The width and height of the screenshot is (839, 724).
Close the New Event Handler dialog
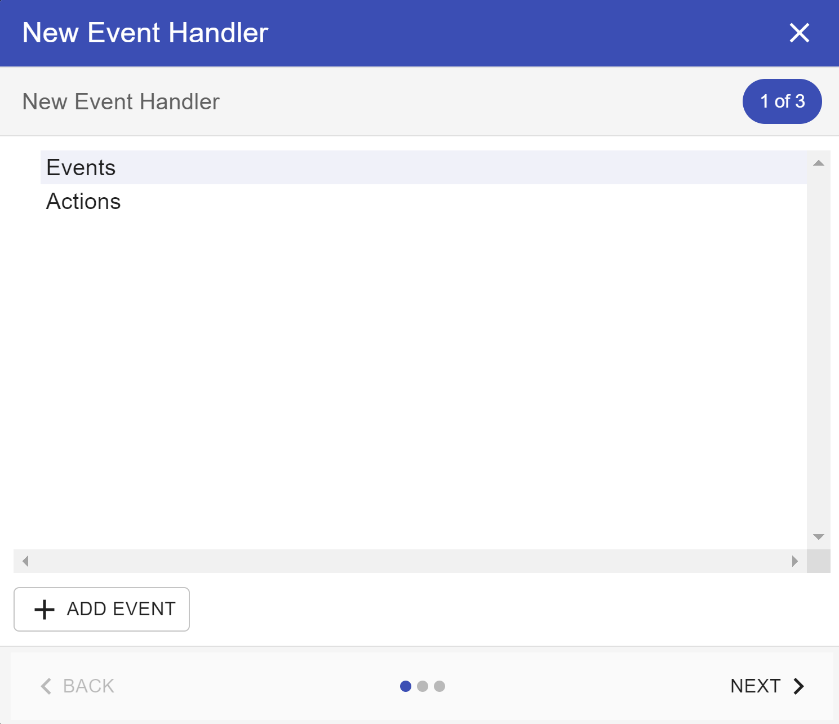(x=799, y=33)
